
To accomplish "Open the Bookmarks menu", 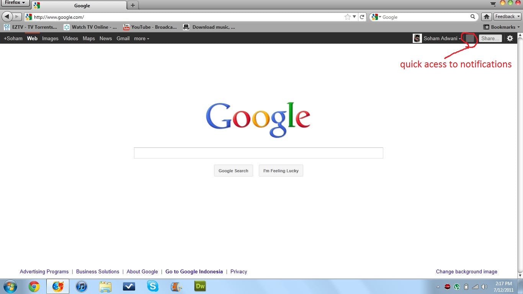I will point(502,27).
